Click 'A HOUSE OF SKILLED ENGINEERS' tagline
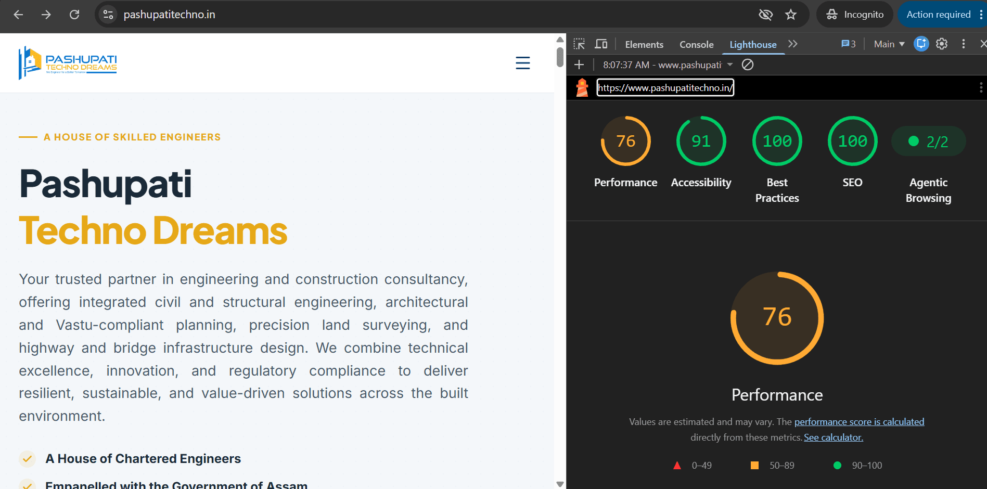Screen dimensions: 987x489 pos(132,137)
